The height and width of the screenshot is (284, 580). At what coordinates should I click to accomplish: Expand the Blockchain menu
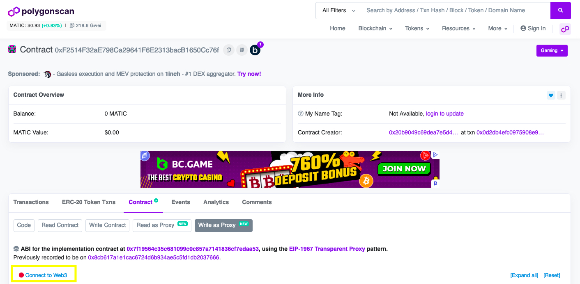pos(375,28)
